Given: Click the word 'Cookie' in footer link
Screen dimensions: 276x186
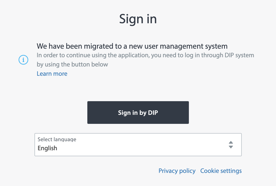Looking at the screenshot, I should pos(209,171).
